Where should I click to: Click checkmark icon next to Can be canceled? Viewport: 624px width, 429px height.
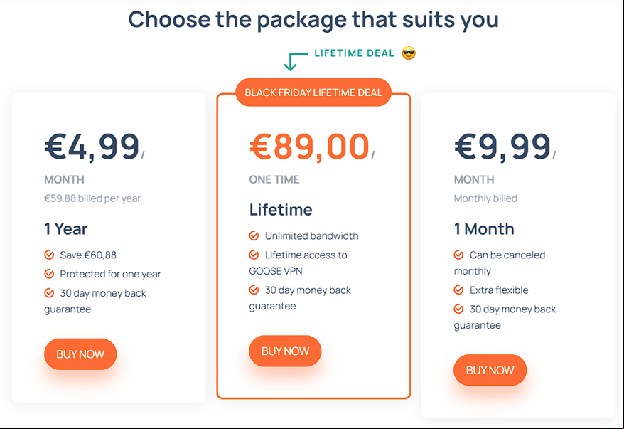click(x=459, y=255)
